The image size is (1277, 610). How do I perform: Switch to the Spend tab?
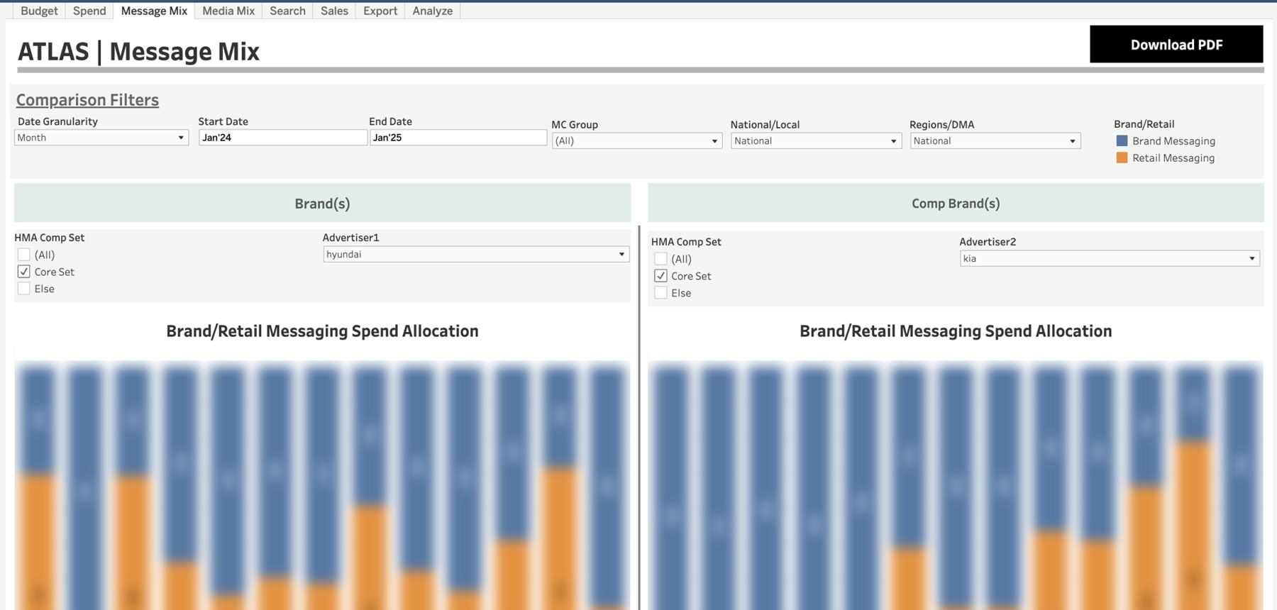click(x=89, y=11)
